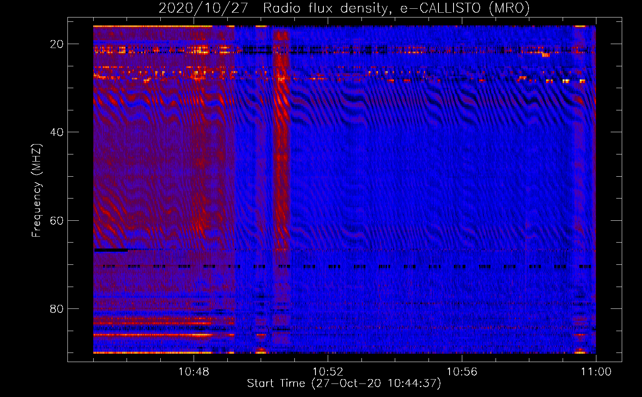Viewport: 642px width, 397px height.
Task: Click the 20 frequency tick label
Action: pos(57,44)
